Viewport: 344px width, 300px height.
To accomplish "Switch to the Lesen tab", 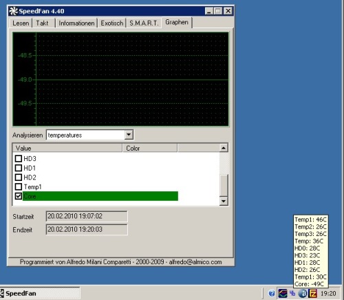I will 21,23.
